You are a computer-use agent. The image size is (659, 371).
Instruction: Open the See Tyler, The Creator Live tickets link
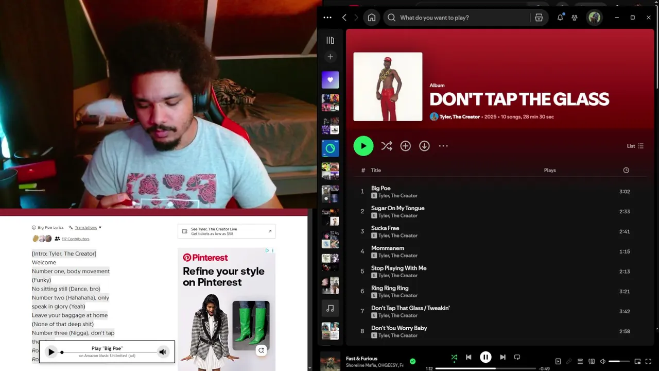click(227, 231)
